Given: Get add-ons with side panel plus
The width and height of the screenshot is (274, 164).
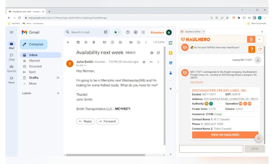Looking at the screenshot, I should click(171, 89).
